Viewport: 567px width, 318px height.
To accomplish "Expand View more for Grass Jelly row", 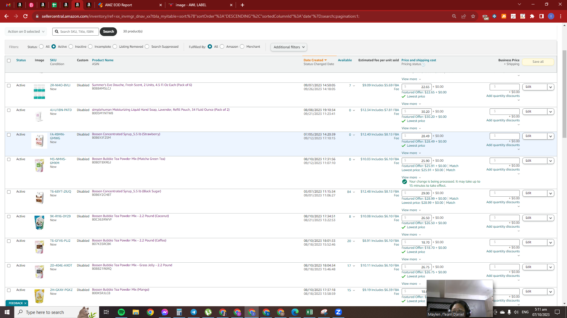I will tap(411, 284).
